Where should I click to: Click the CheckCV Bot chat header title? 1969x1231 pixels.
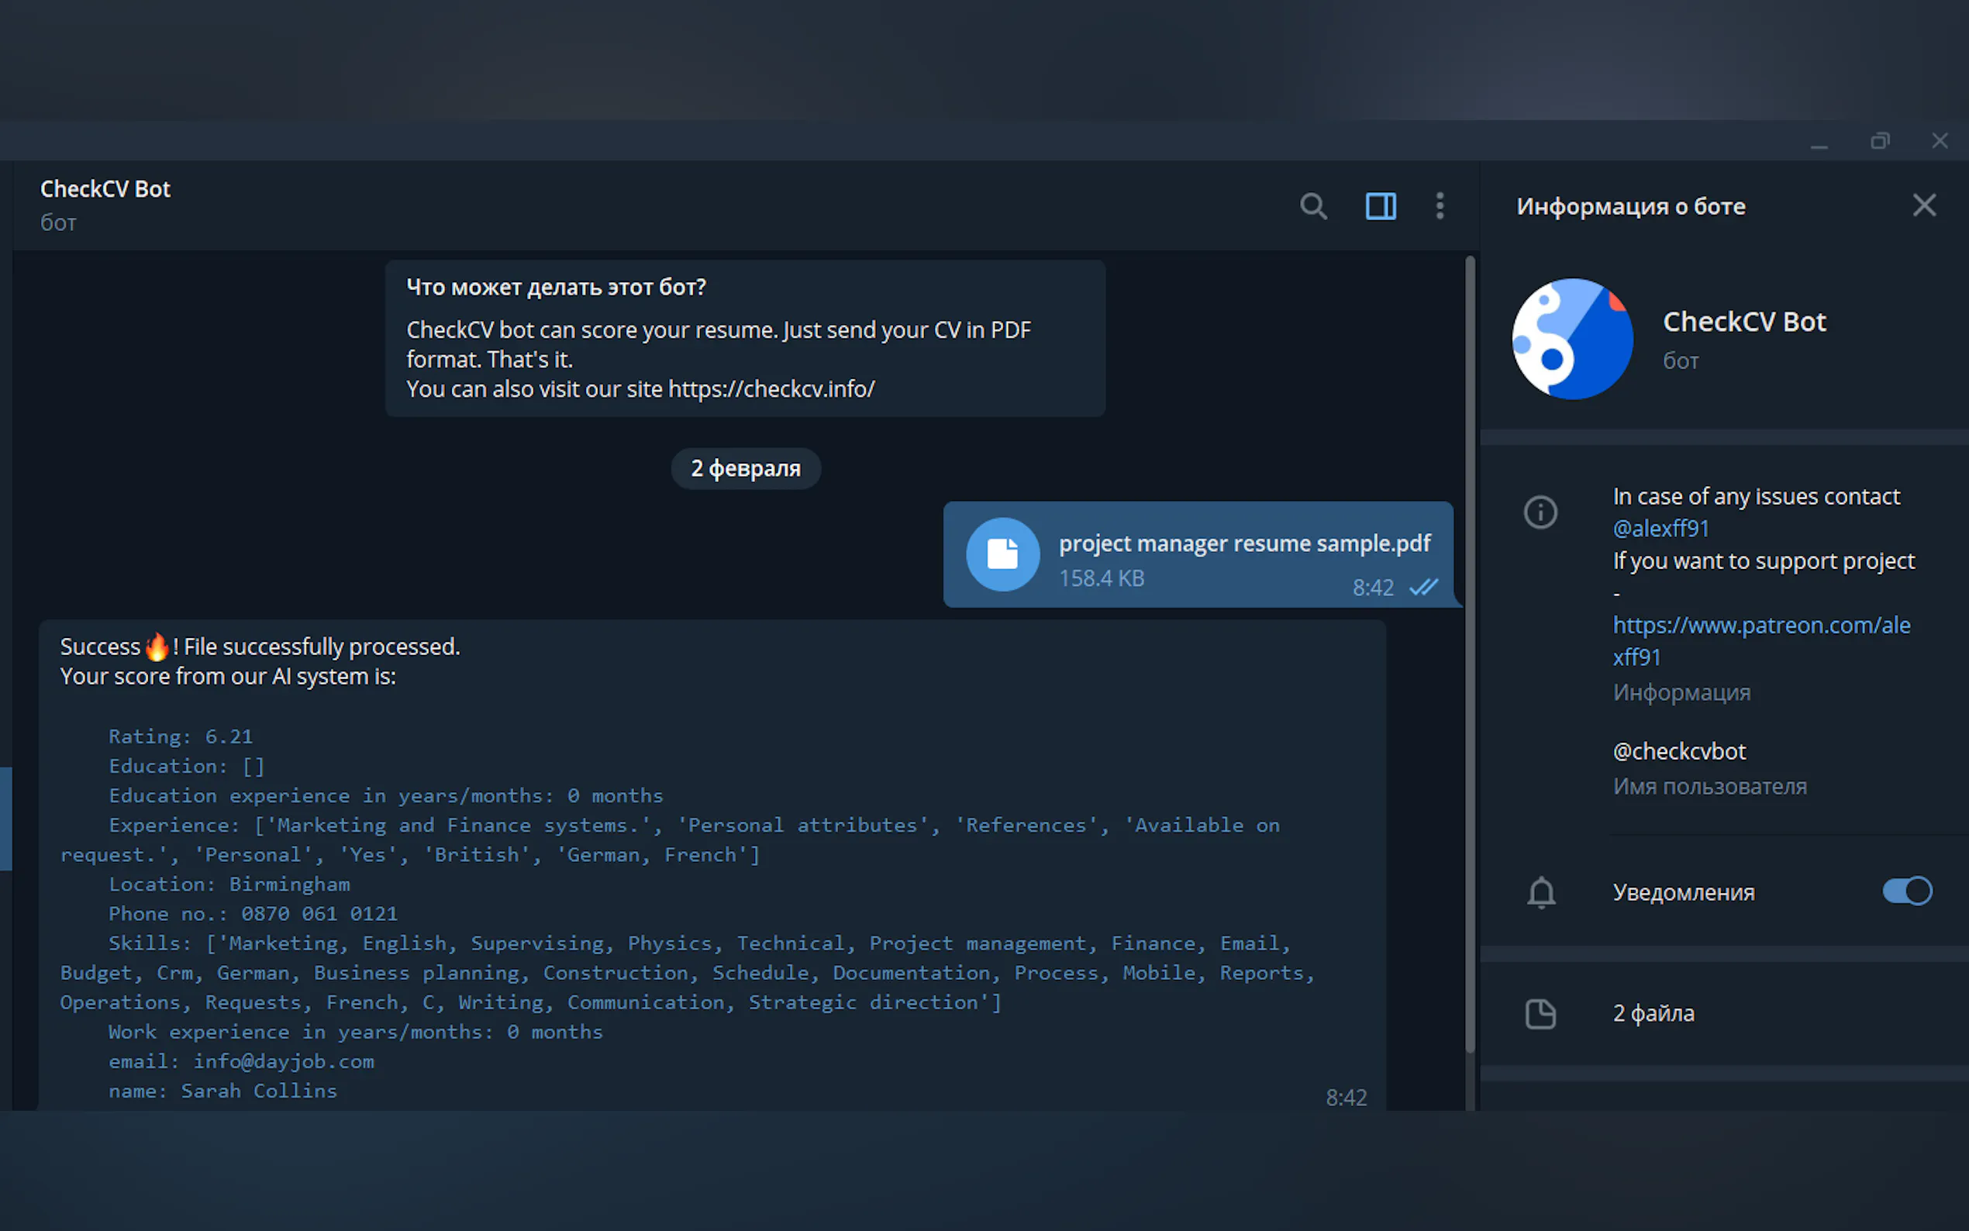coord(106,189)
